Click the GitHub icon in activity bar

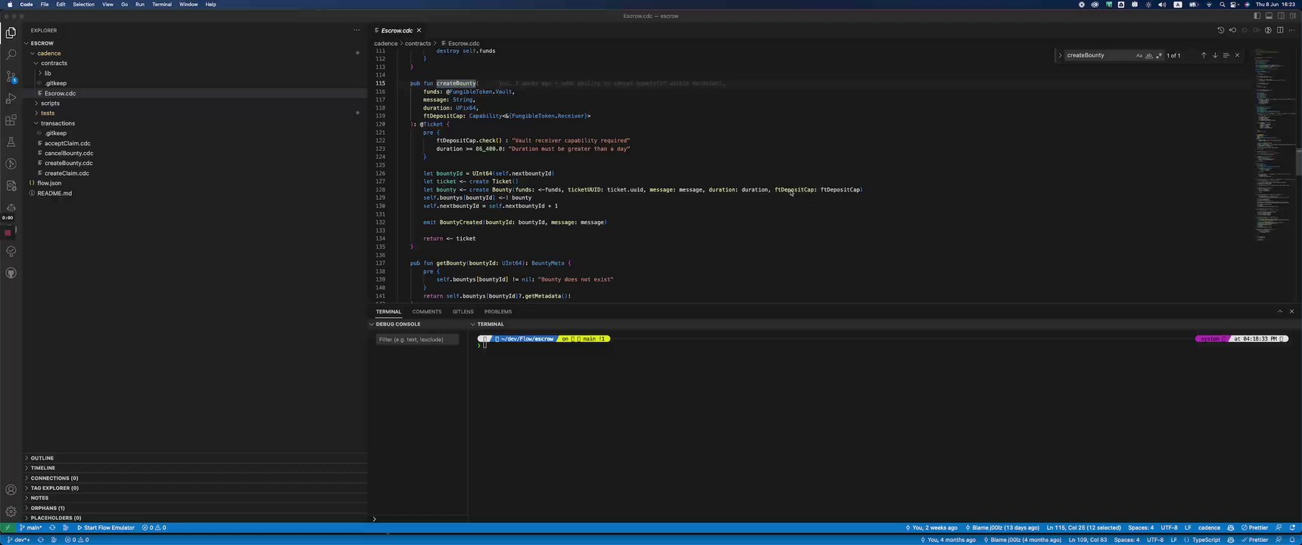(x=11, y=273)
